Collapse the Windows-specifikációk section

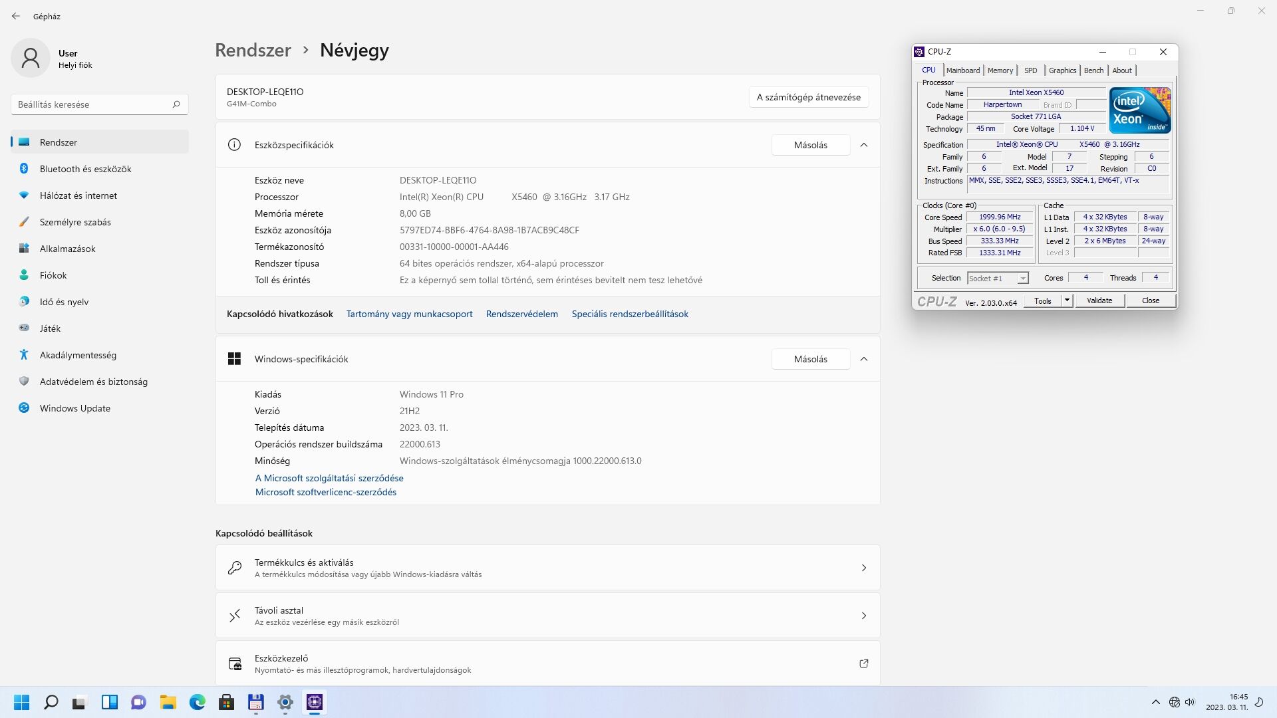[864, 359]
